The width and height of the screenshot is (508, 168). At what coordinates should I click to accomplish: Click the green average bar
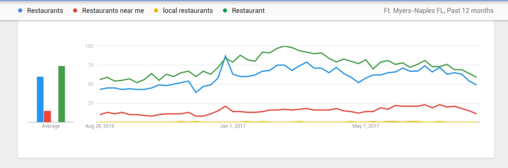click(61, 94)
